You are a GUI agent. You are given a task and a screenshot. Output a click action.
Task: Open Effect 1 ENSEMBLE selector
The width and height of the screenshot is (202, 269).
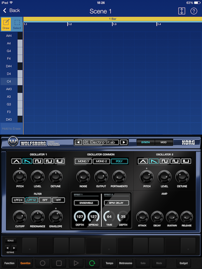[86, 203]
